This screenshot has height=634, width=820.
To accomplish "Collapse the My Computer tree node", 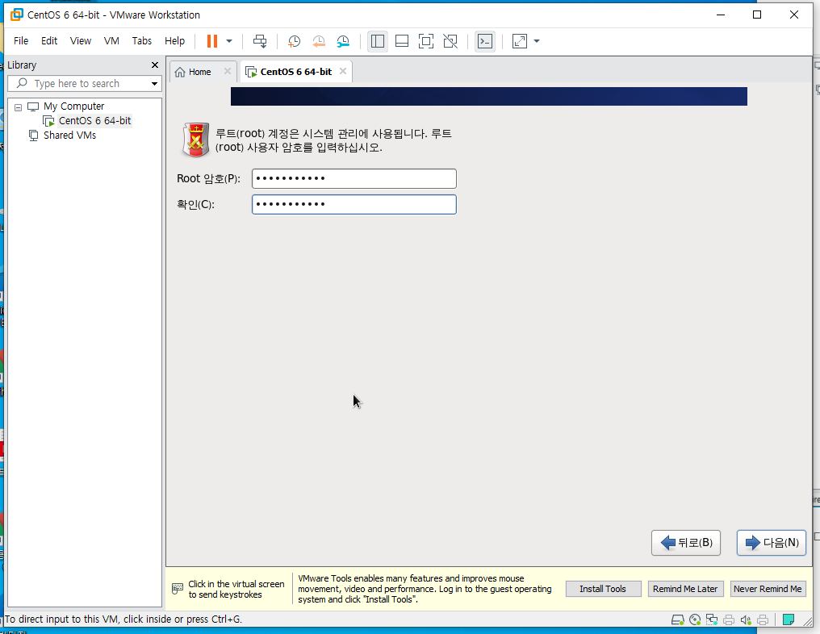I will (x=18, y=107).
